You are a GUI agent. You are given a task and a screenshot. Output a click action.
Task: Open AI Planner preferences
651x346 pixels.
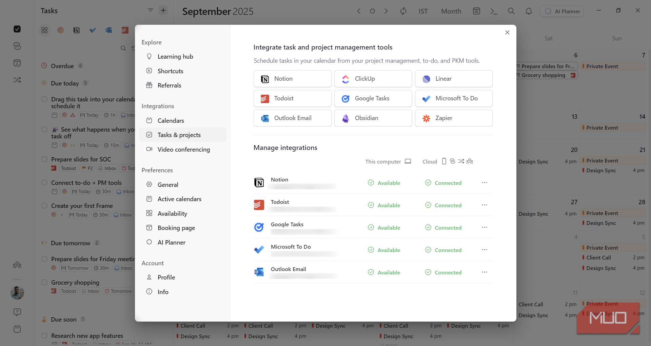[182, 243]
